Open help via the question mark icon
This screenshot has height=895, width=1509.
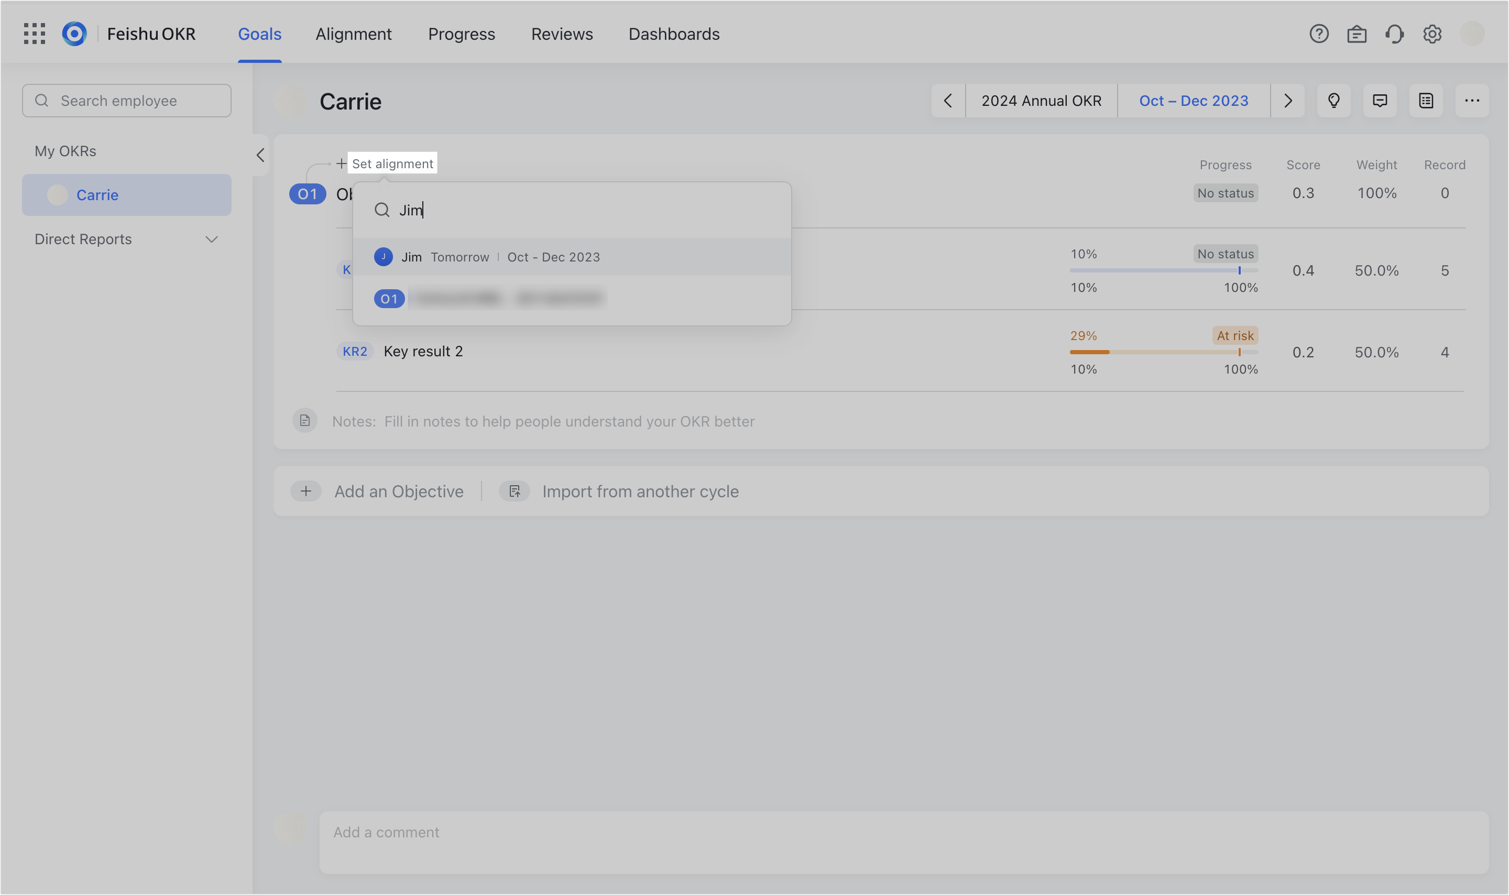coord(1320,34)
